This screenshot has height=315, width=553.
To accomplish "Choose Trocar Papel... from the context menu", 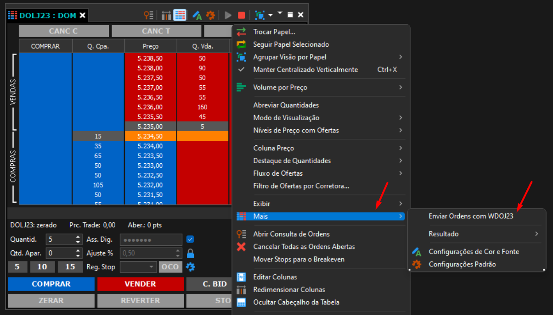I will (x=320, y=32).
